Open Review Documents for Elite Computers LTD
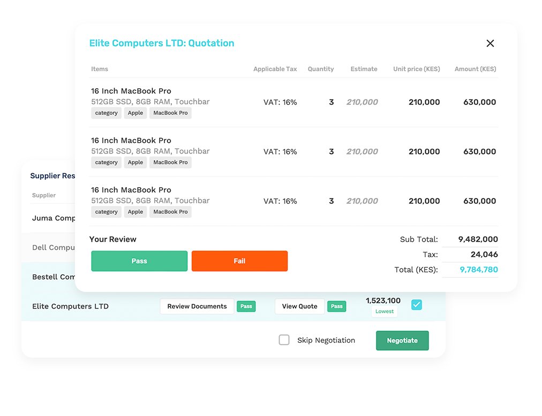The image size is (542, 416). [197, 306]
